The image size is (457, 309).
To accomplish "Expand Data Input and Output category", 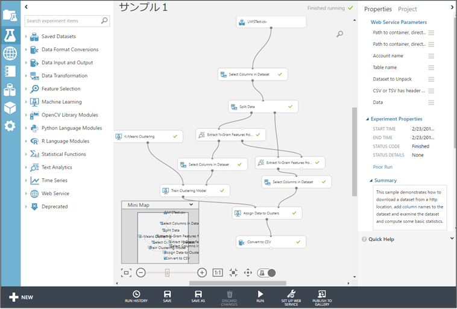I will click(26, 63).
